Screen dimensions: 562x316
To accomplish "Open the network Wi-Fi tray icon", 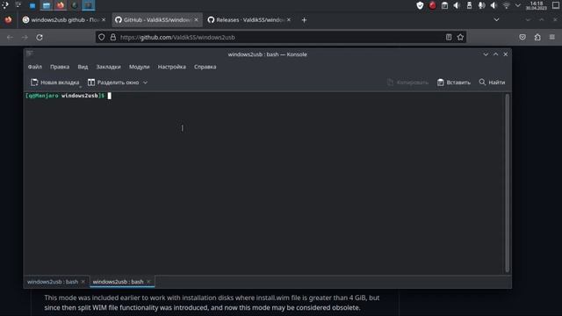I will click(x=506, y=5).
